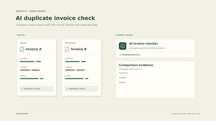Screen dimensions: 216x121
Task: Open the Invoice A card title
Action: pos(34,49)
